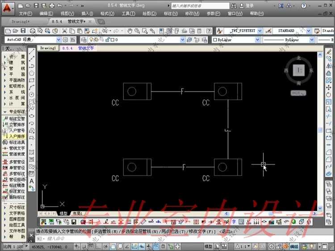335x251 pixels.
Task: Select the Ellipse draw tool
Action: [32, 116]
